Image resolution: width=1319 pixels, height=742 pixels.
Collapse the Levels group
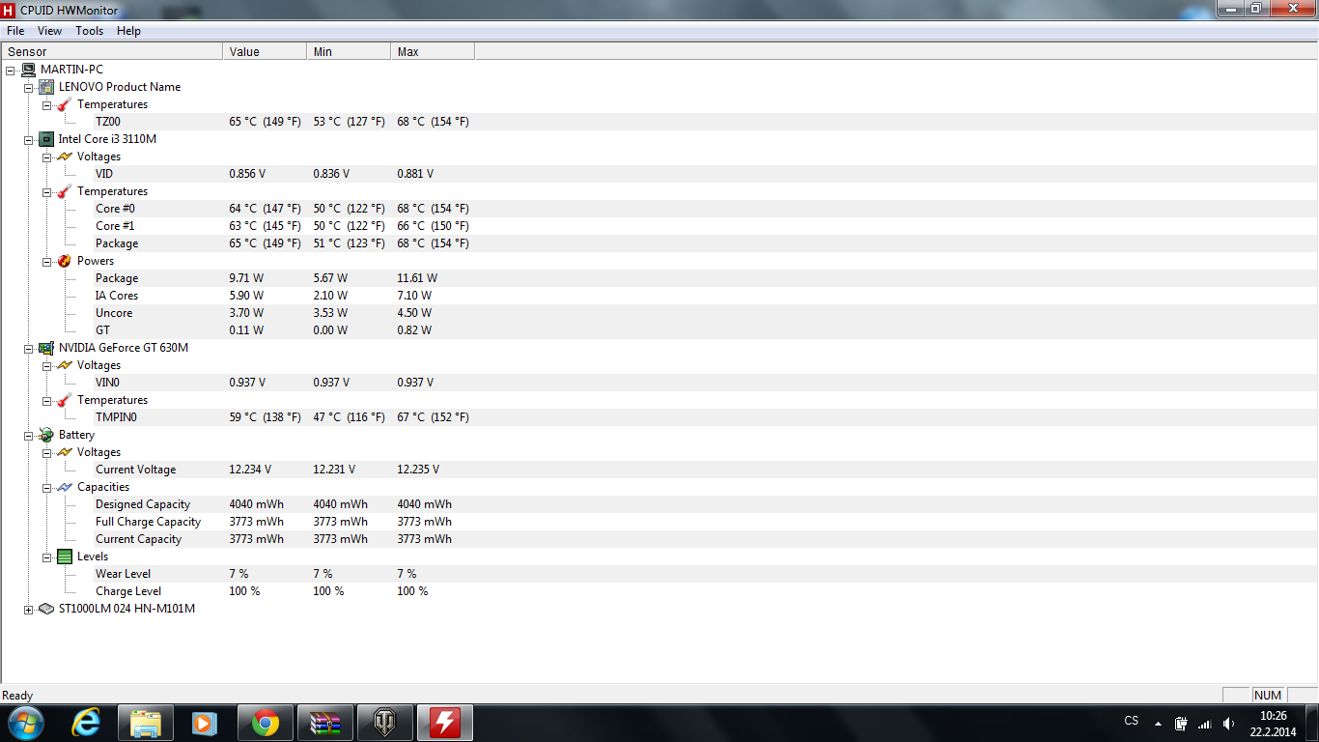[46, 556]
